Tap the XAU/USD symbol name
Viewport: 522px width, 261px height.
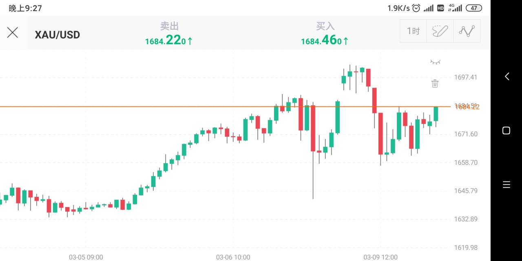(x=58, y=35)
